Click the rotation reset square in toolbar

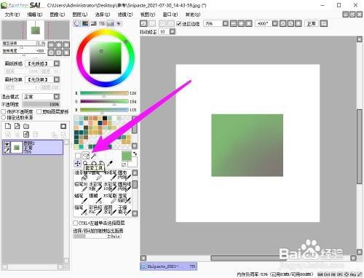298,23
